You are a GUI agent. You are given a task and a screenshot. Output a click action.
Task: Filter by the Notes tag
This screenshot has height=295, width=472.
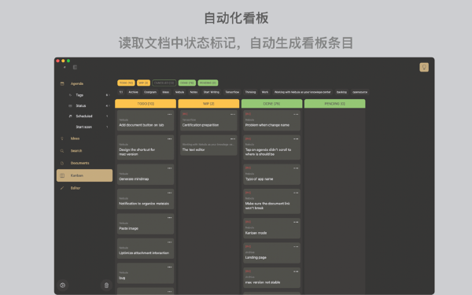tap(194, 92)
